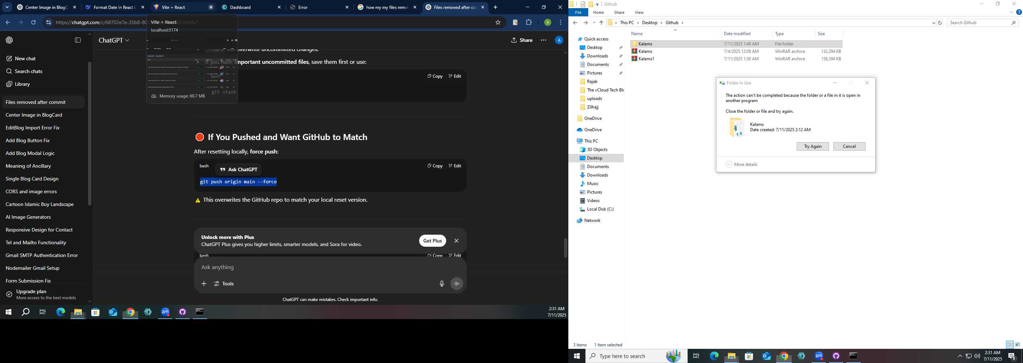
Task: Open the File tab in File Explorer
Action: [578, 12]
